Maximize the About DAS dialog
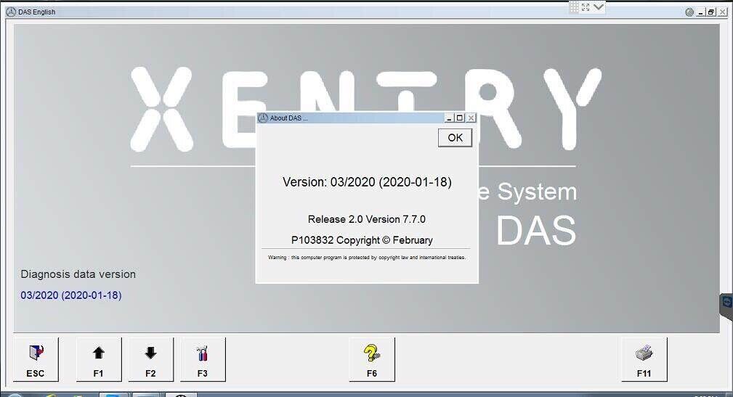The width and height of the screenshot is (733, 397). coord(460,118)
